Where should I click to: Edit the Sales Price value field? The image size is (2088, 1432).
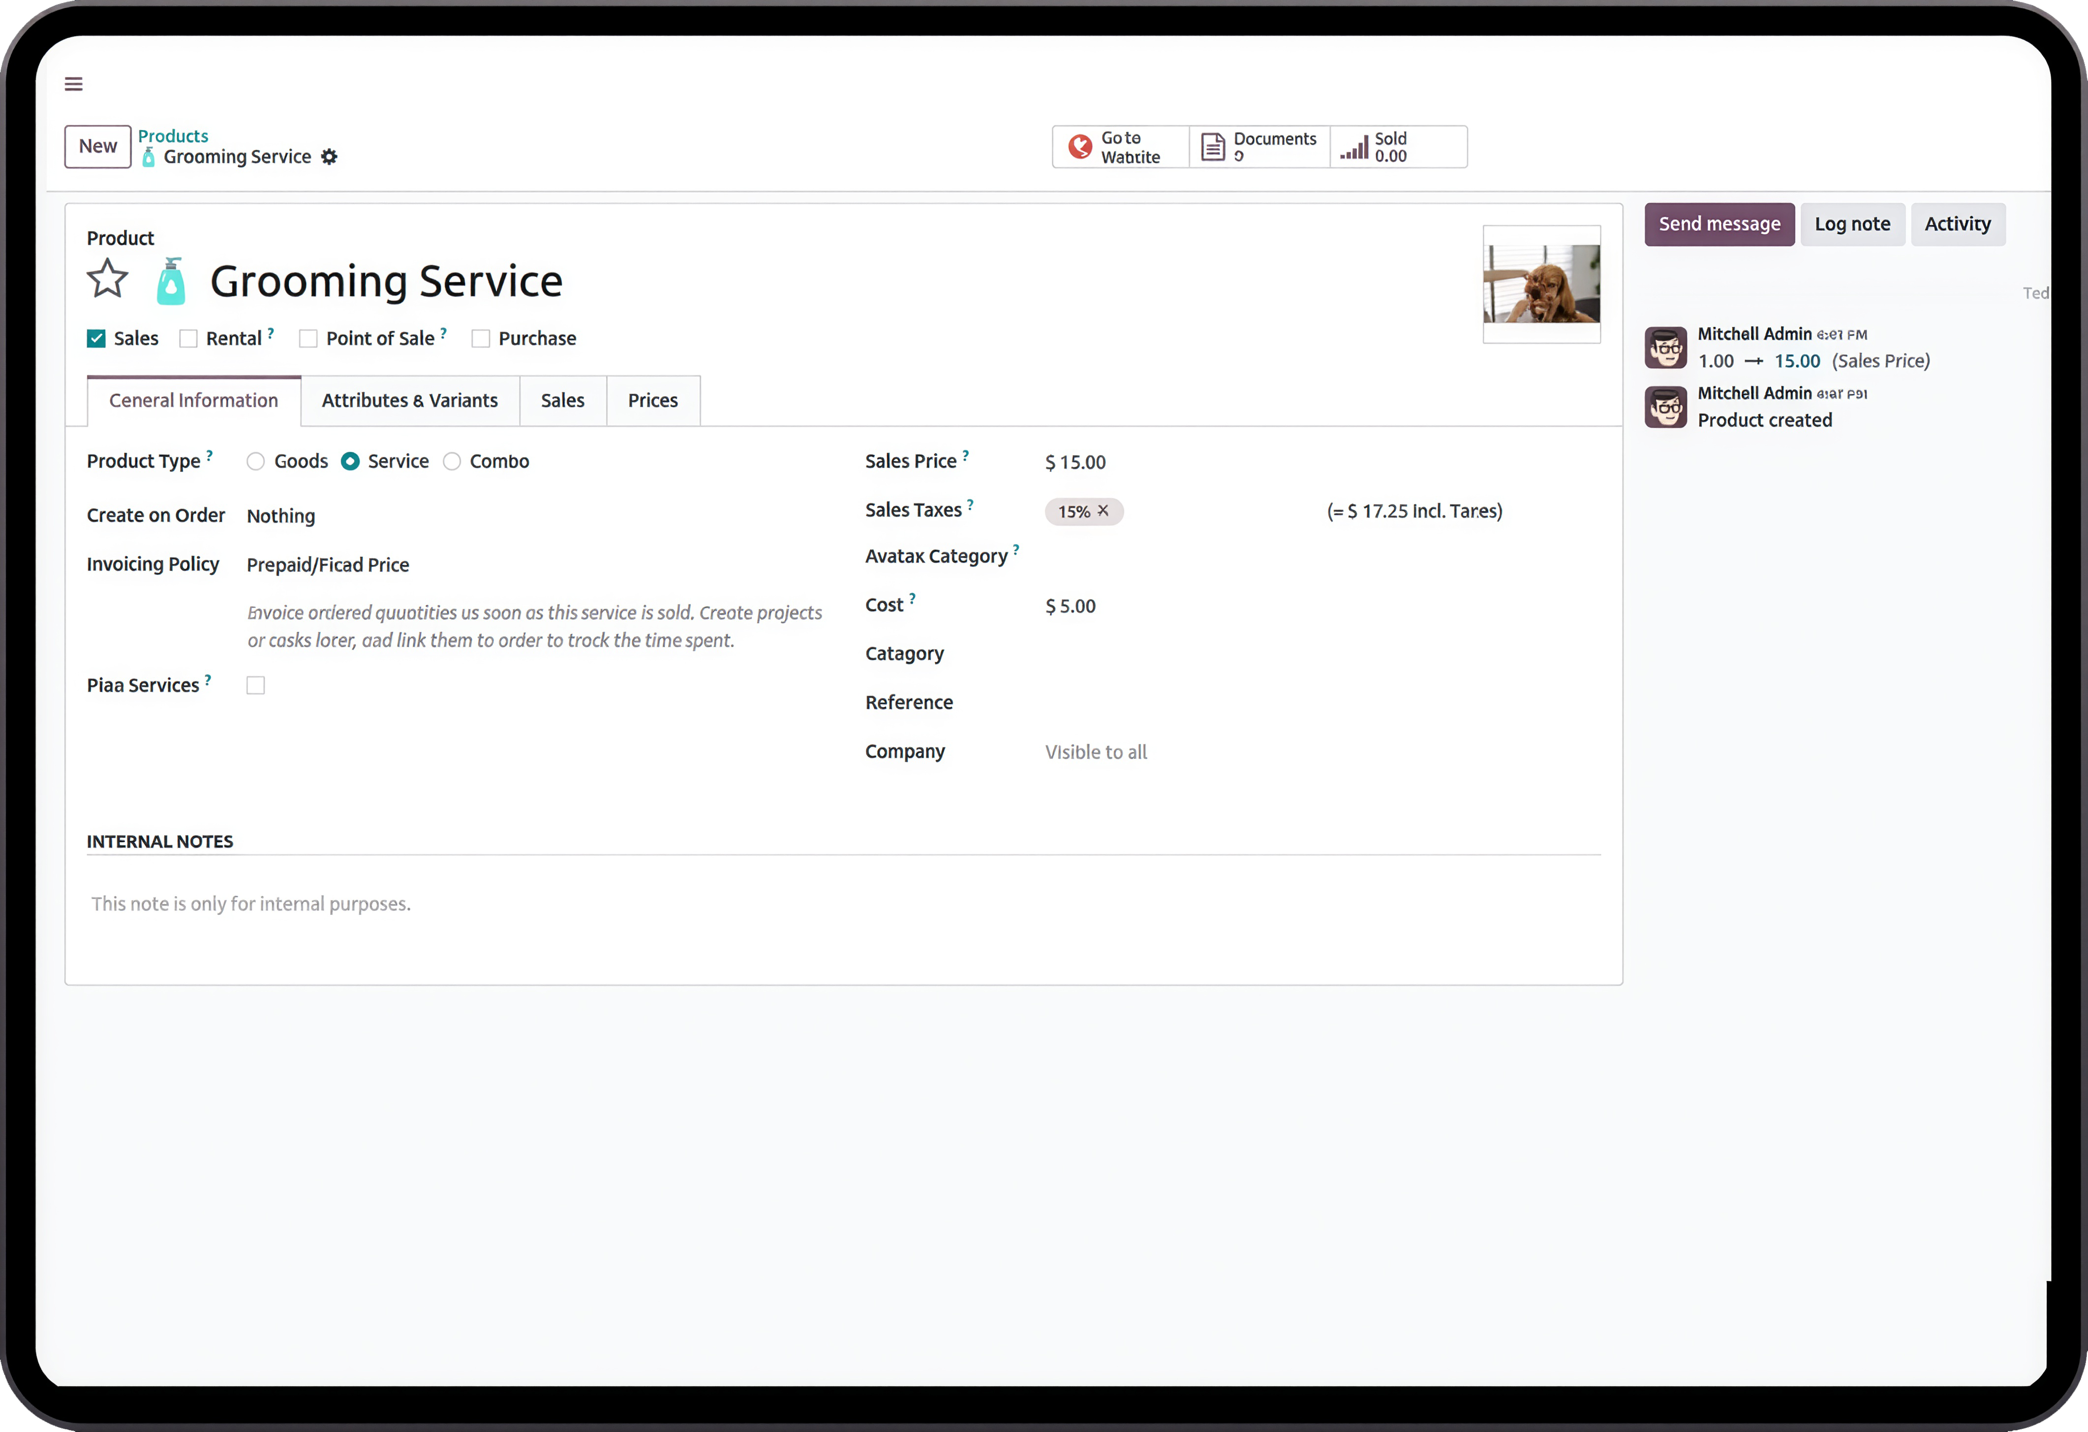point(1321,463)
